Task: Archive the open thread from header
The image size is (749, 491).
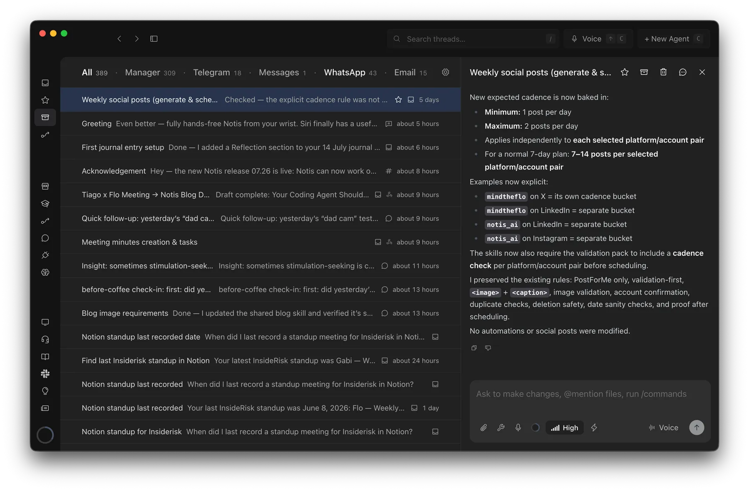Action: [644, 72]
